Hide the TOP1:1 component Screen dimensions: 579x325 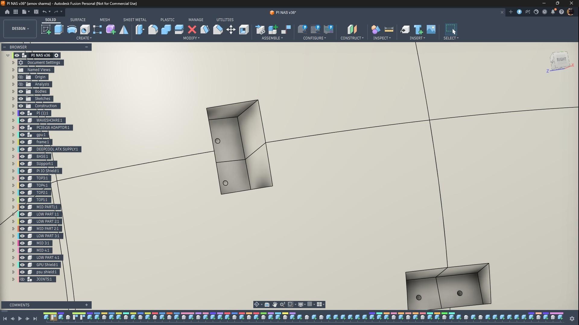[x=22, y=200]
